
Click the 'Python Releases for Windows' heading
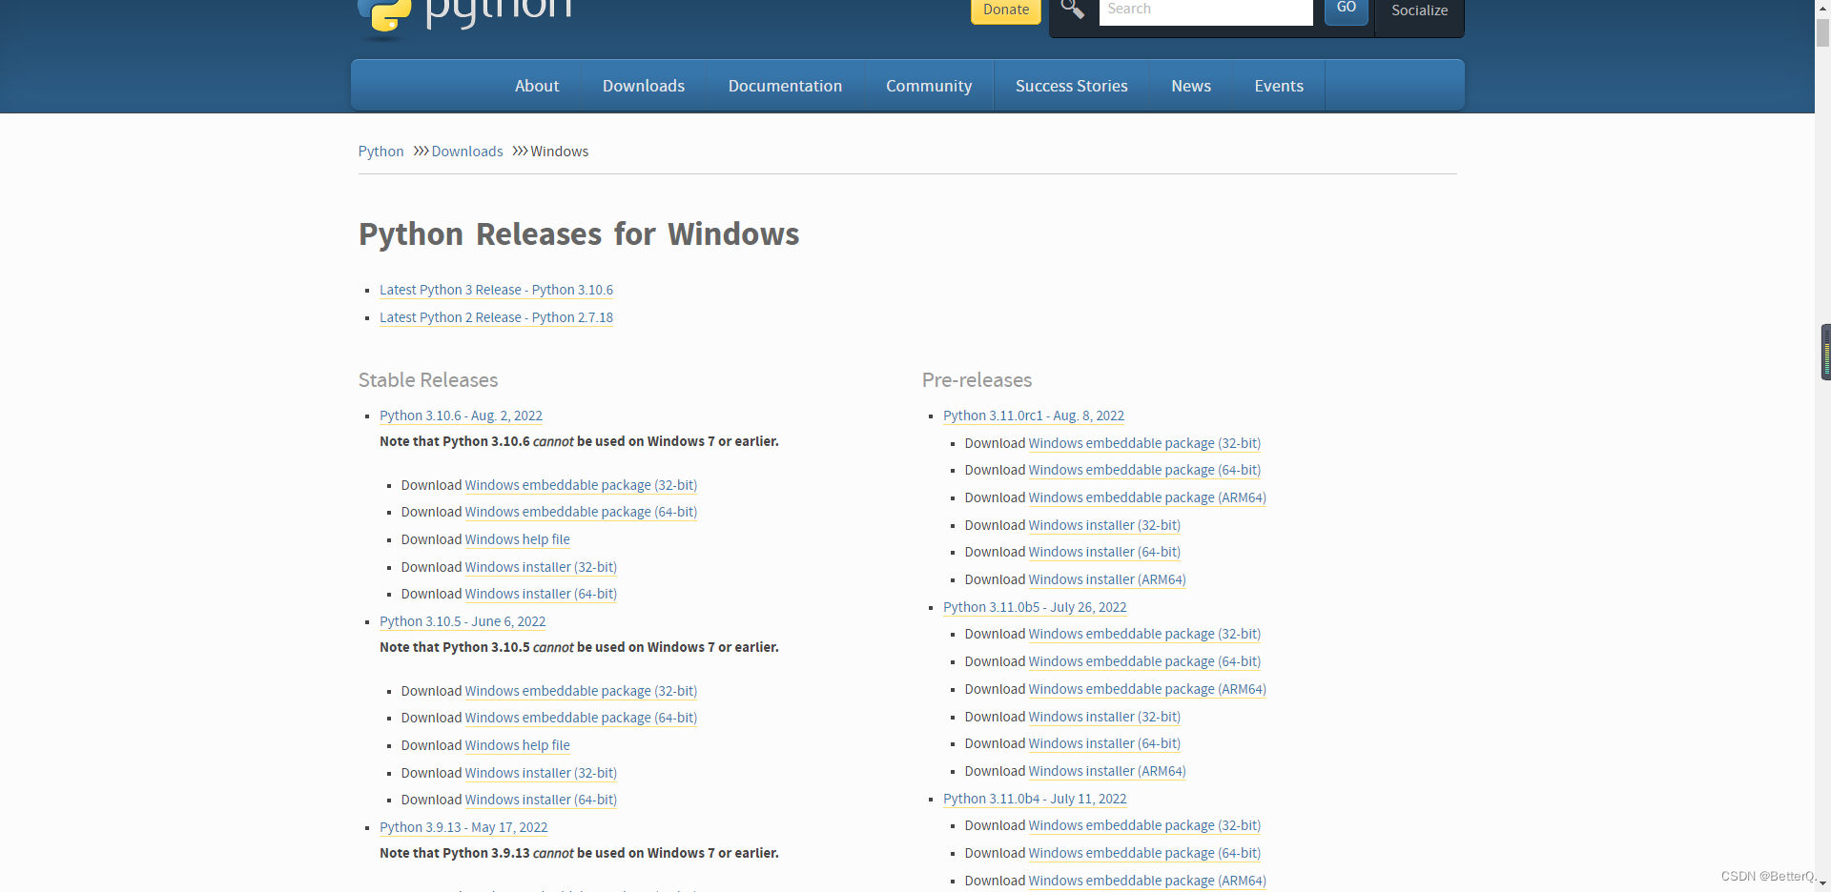point(579,234)
